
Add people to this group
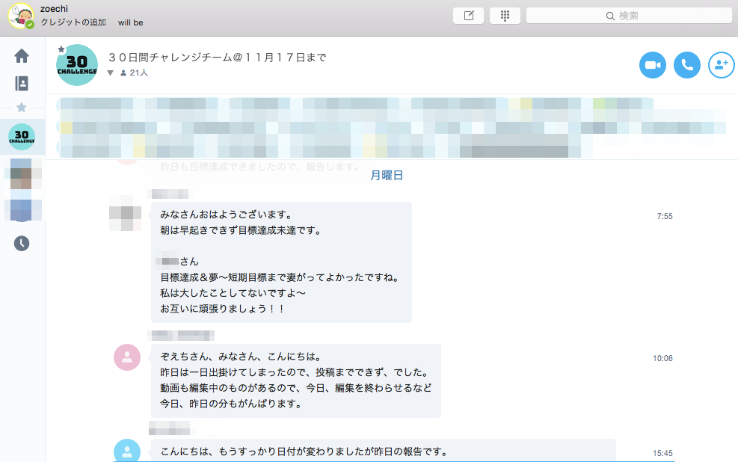point(722,65)
